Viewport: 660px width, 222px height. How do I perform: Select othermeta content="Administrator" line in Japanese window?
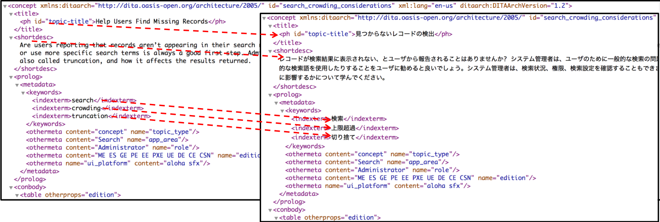point(372,170)
